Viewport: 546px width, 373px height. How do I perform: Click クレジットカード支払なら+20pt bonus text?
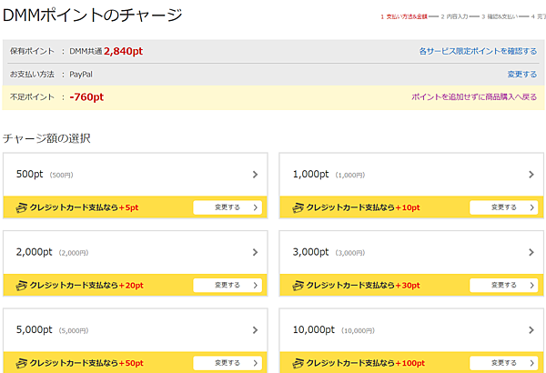point(86,286)
